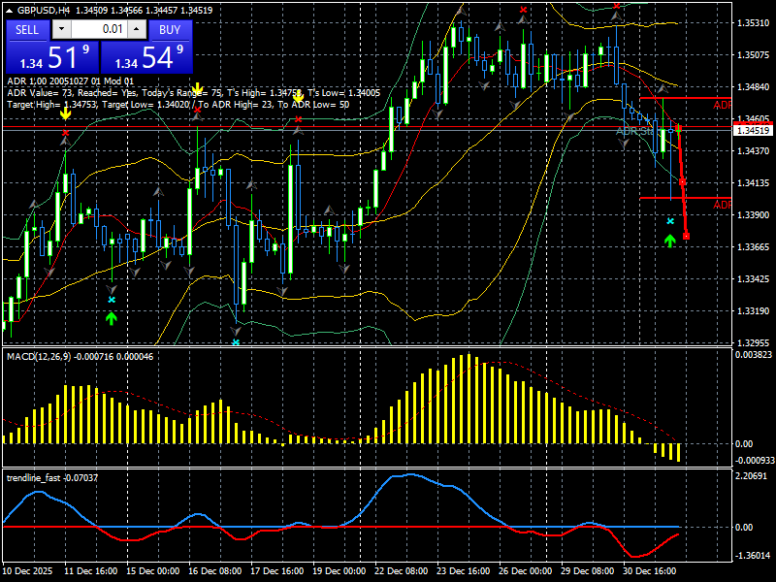Click price scale value 1.35075

pyautogui.click(x=754, y=54)
